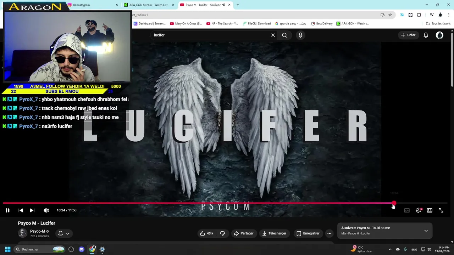This screenshot has height=255, width=454.
Task: Open the YouTube account avatar menu
Action: (439, 35)
